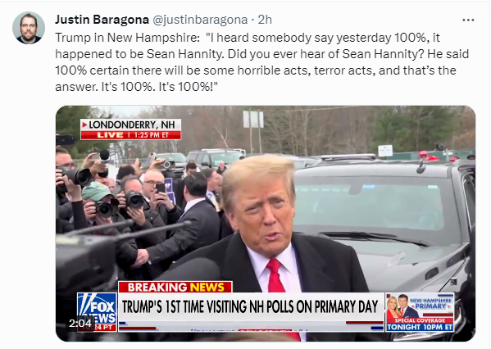Click the Trump's 1st Time Visiting headline
The width and height of the screenshot is (491, 349).
(251, 306)
